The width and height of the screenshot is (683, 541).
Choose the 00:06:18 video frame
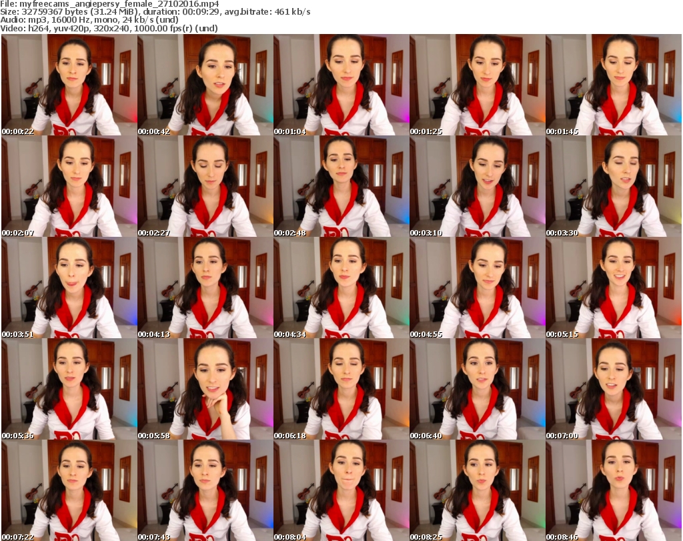pyautogui.click(x=341, y=390)
